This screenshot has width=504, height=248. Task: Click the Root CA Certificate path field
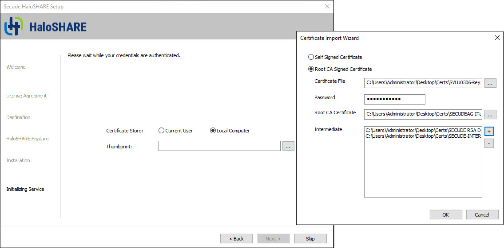point(423,114)
